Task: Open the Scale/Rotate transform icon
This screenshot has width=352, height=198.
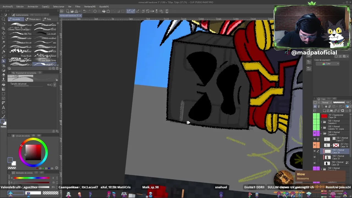Action: 108,11
